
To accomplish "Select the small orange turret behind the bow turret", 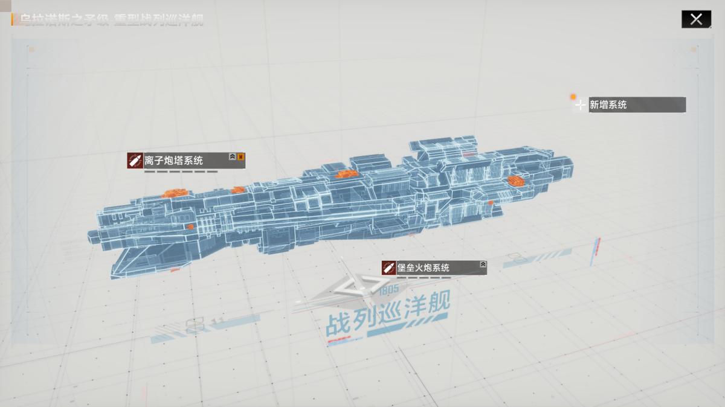I will coord(238,190).
